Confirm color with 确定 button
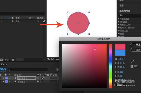141x93 pixels. coord(136,45)
